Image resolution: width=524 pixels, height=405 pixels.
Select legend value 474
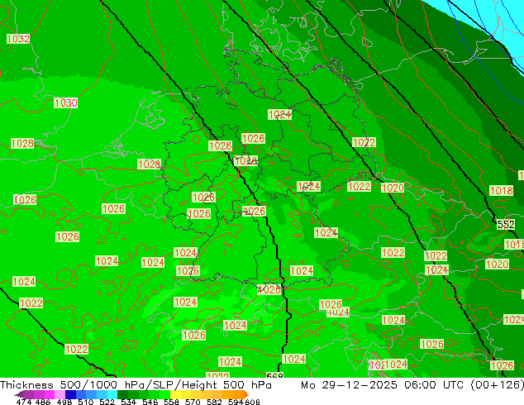[24, 402]
